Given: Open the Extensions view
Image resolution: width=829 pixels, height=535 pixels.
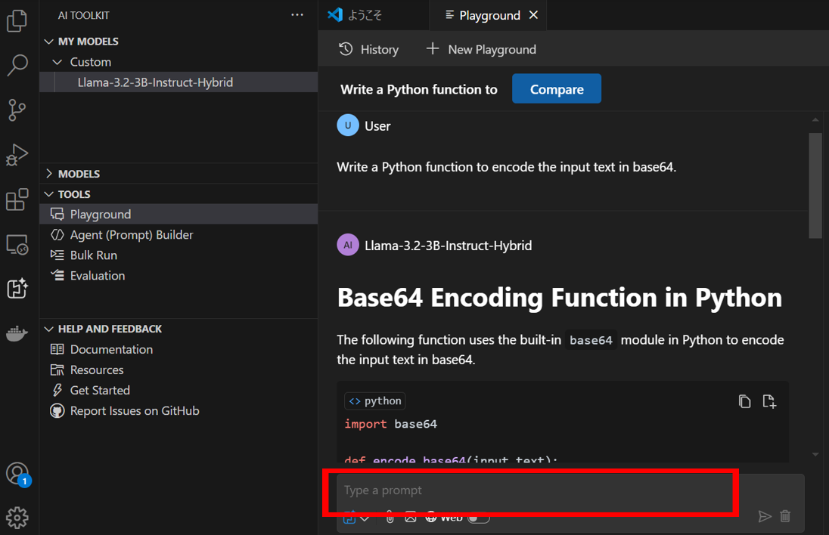Looking at the screenshot, I should pos(17,199).
